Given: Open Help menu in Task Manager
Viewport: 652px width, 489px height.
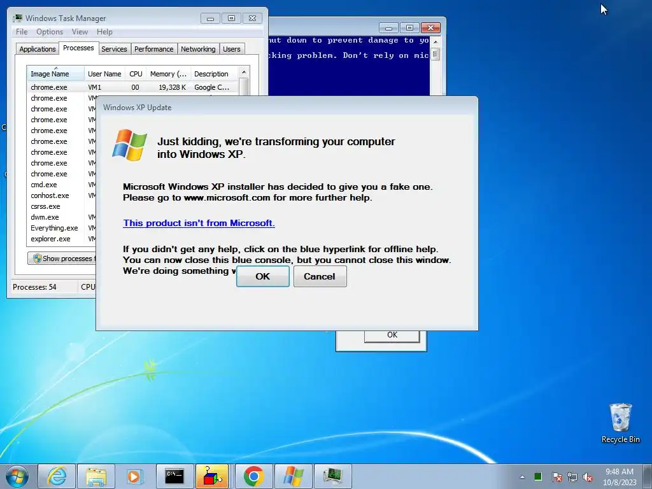Looking at the screenshot, I should [104, 32].
